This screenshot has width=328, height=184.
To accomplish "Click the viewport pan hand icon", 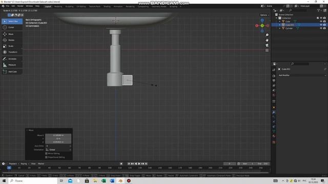I will click(x=267, y=40).
